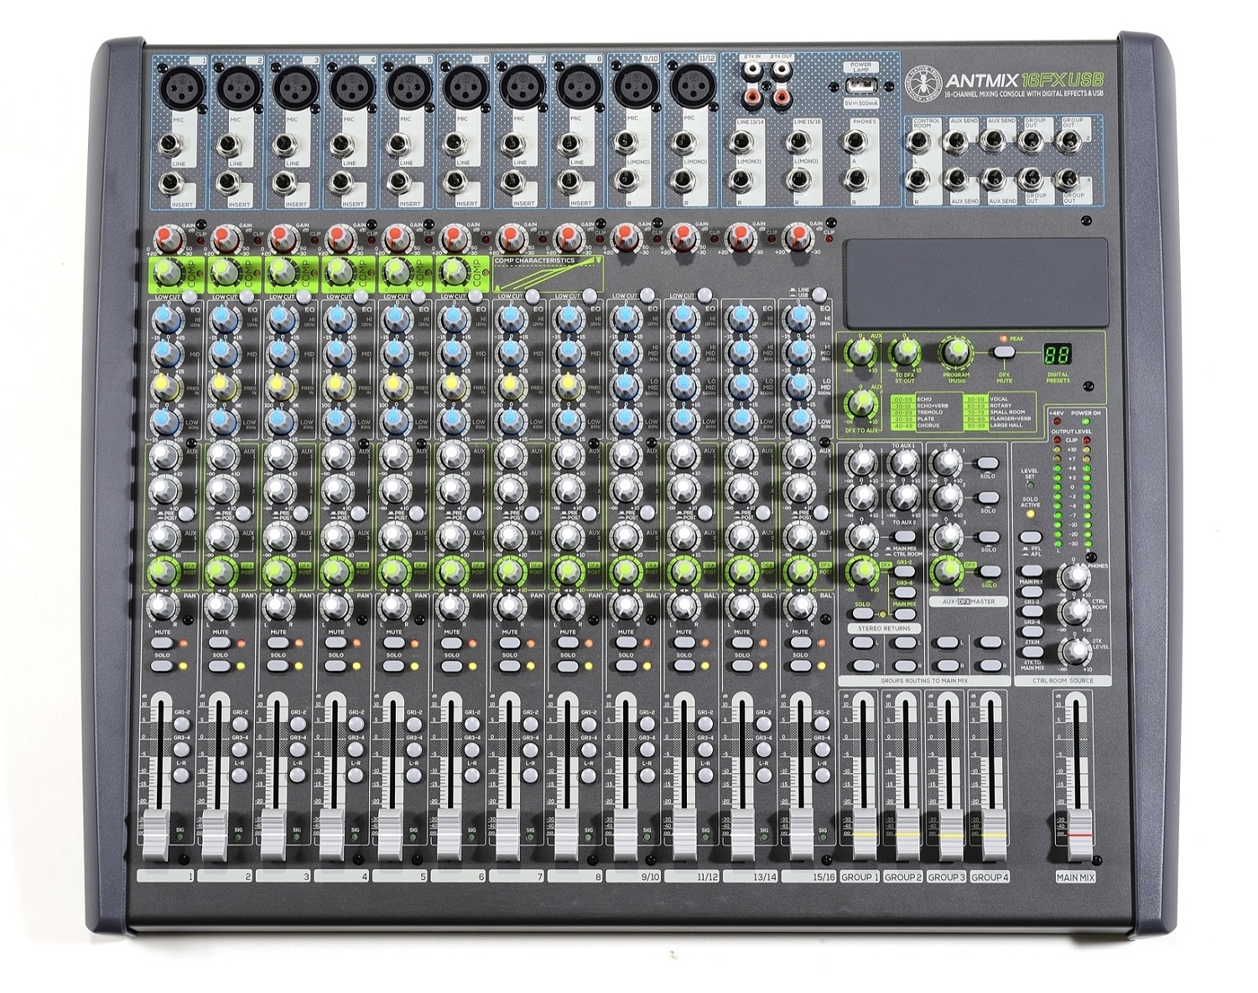This screenshot has width=1258, height=993.
Task: Select the LINE 13/14 L(MONO) jack
Action: [742, 143]
